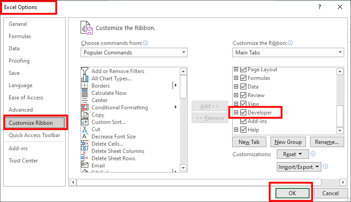Open the Conditional Formatting submenu arrow
This screenshot has width=351, height=202.
coord(176,107)
